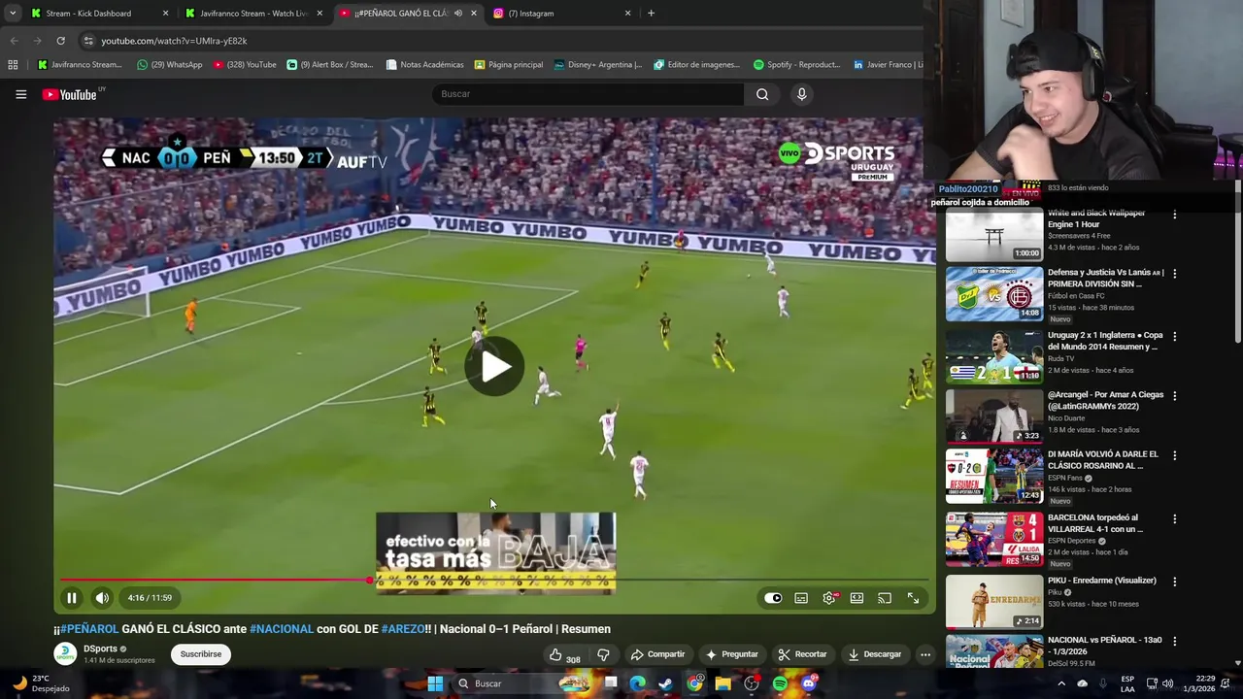Open Defensa y Justicia Vs Lanús thumbnail
The height and width of the screenshot is (699, 1243).
pyautogui.click(x=993, y=293)
